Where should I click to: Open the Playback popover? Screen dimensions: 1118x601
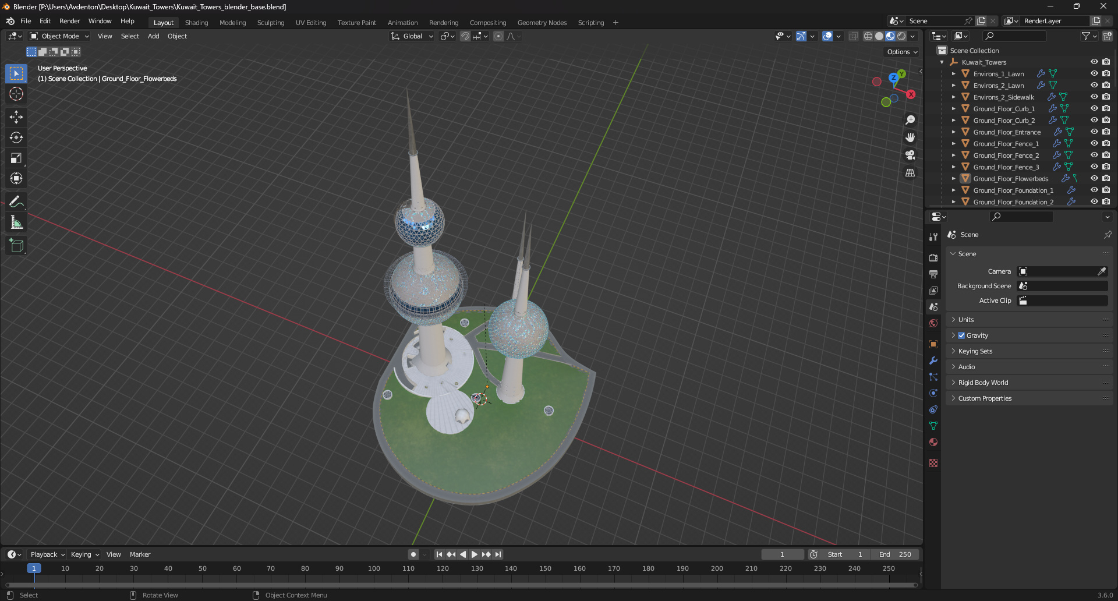(x=47, y=554)
